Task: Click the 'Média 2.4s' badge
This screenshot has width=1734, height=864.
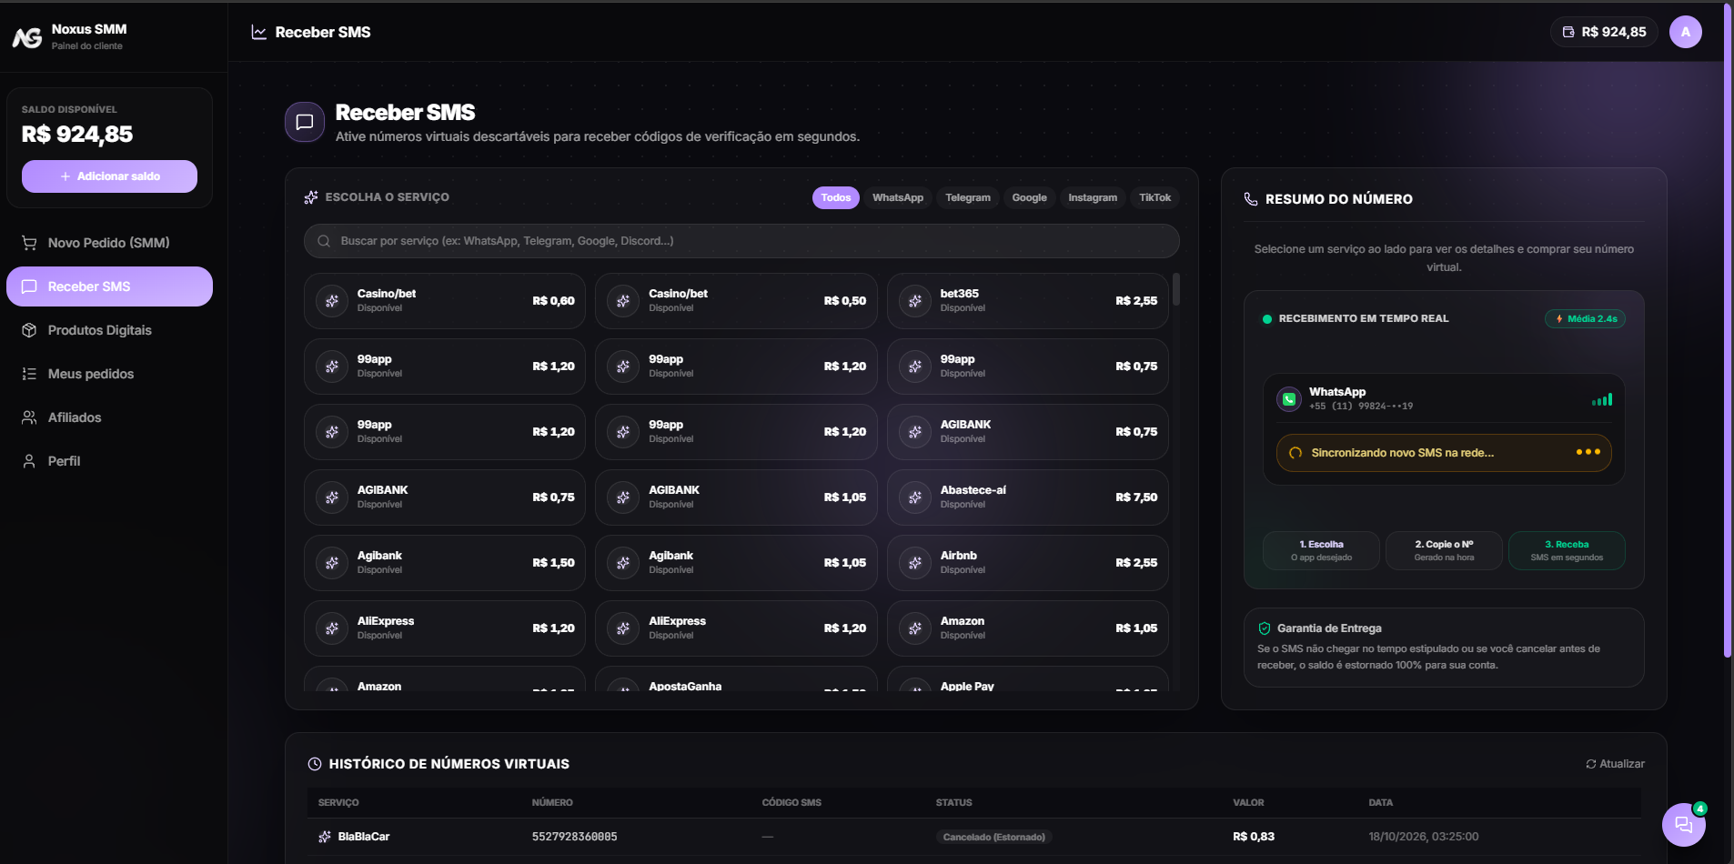Action: 1586,319
